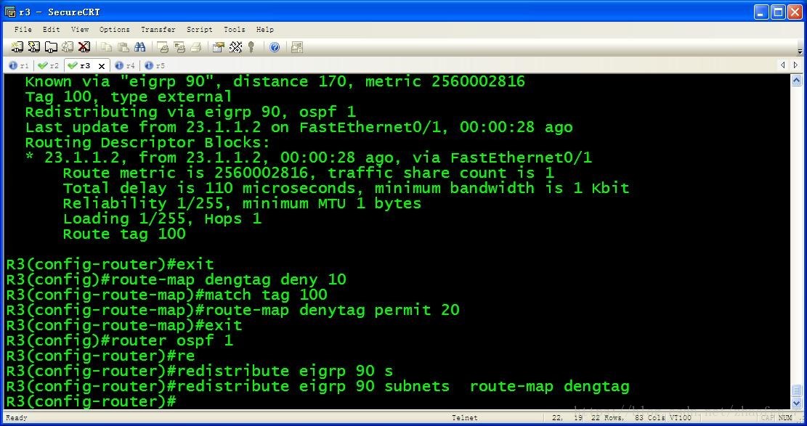This screenshot has width=807, height=426.
Task: Click the terminal scrollbar up arrow
Action: pyautogui.click(x=796, y=81)
